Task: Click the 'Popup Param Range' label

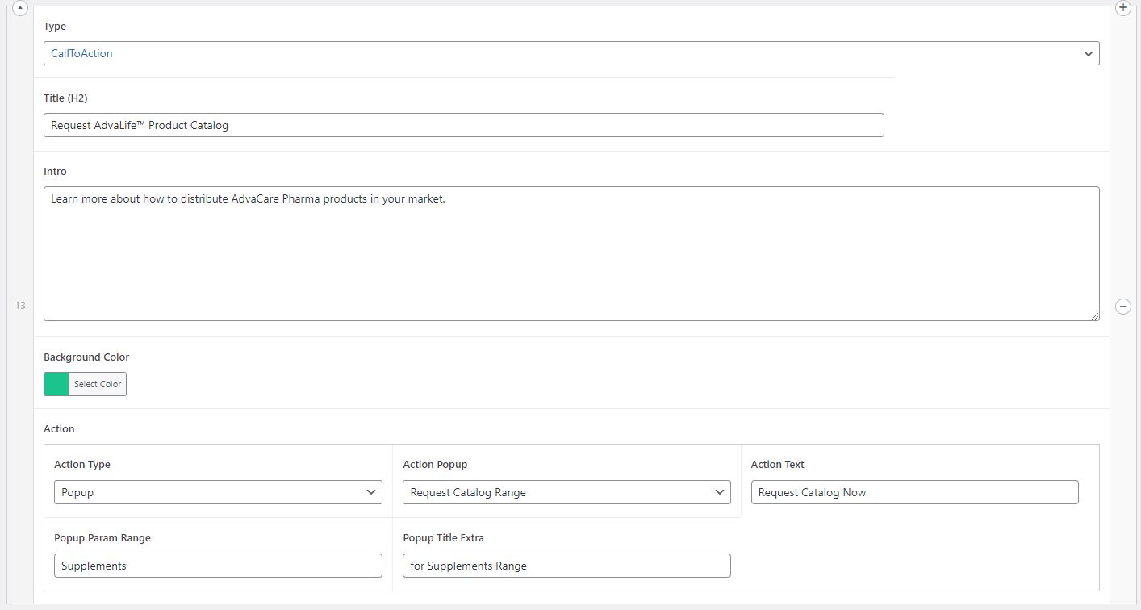Action: (x=102, y=537)
